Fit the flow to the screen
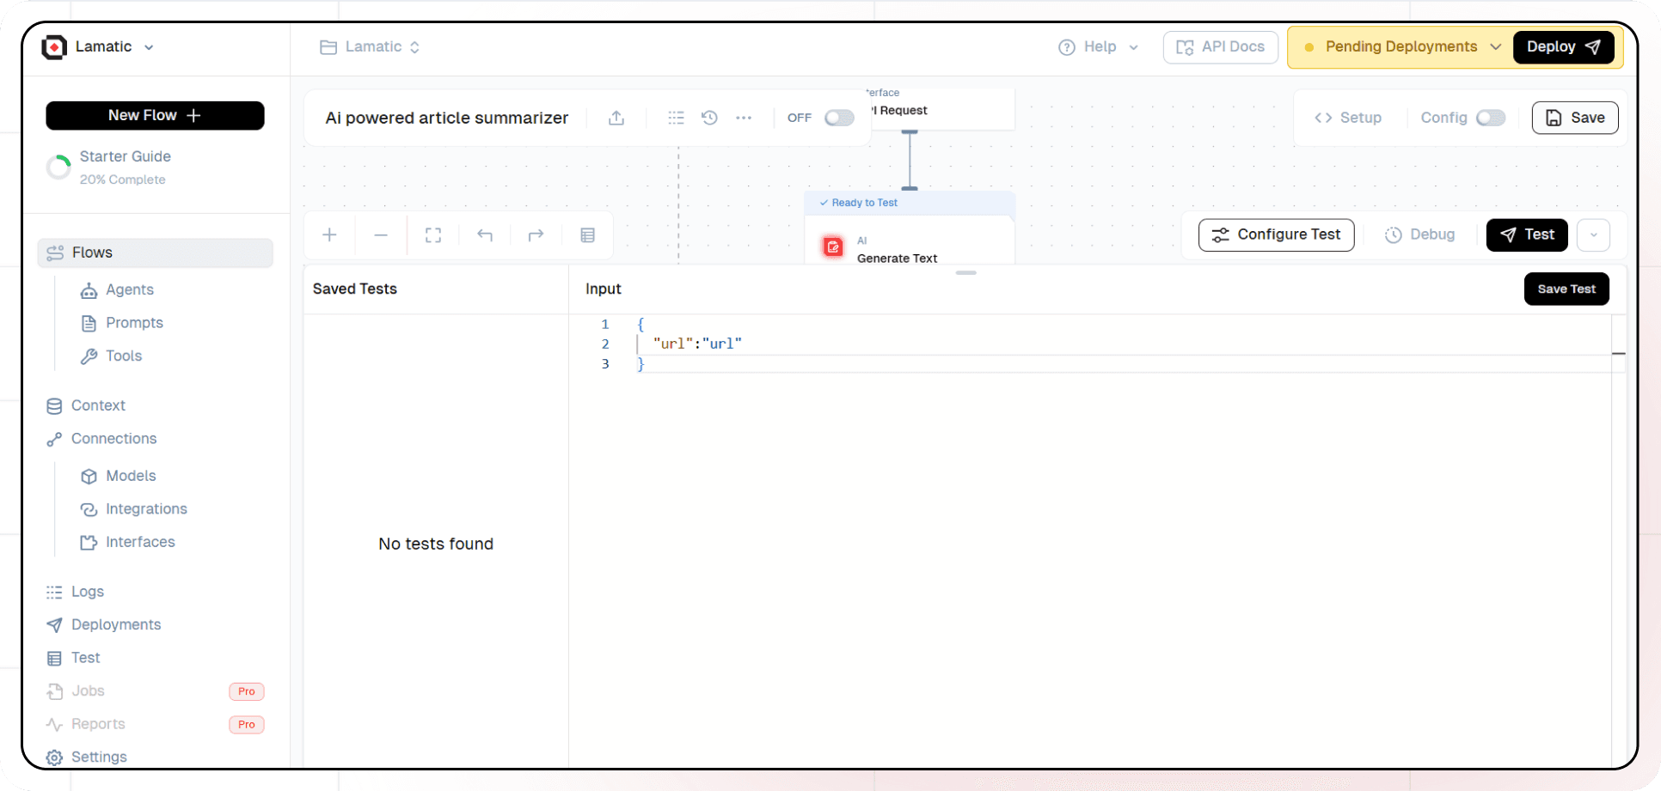This screenshot has height=791, width=1661. pos(432,234)
